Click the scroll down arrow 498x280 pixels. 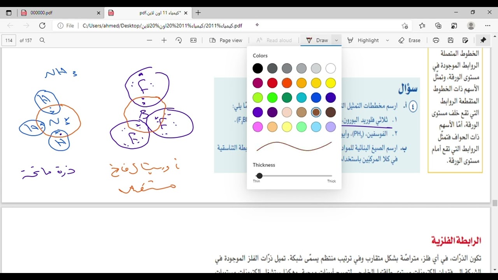pyautogui.click(x=495, y=269)
